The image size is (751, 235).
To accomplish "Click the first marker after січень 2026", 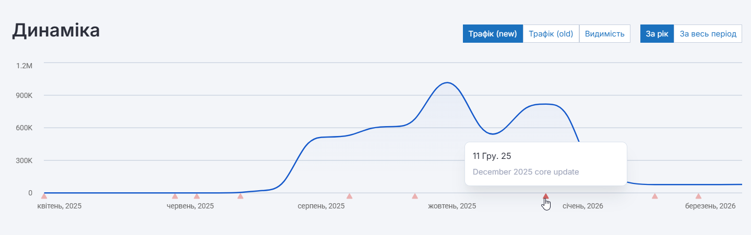I will (x=654, y=196).
